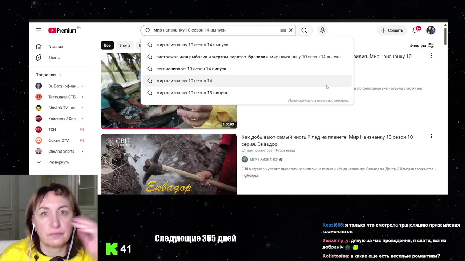Open more options for Эквадор video
The height and width of the screenshot is (261, 465).
click(431, 136)
